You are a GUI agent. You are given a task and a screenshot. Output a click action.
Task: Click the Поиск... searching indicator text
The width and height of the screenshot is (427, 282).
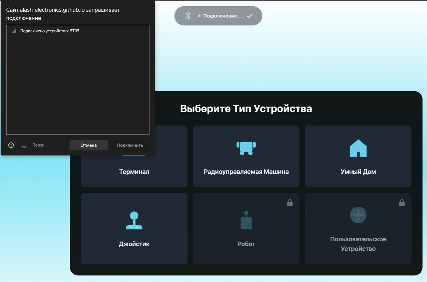point(40,145)
